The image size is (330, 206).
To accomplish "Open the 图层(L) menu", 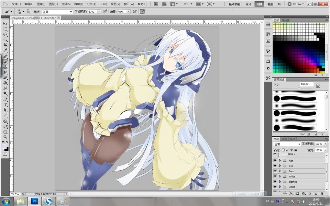I will (x=53, y=4).
